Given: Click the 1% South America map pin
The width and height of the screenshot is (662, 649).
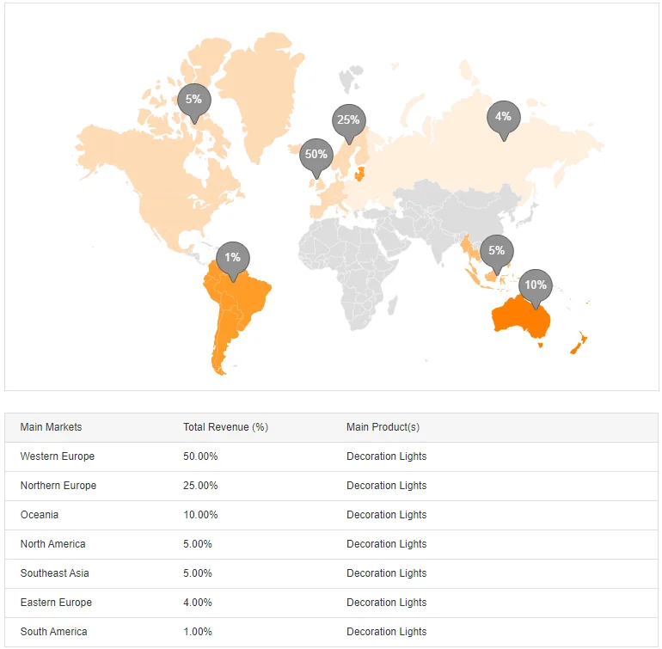Looking at the screenshot, I should click(x=233, y=258).
